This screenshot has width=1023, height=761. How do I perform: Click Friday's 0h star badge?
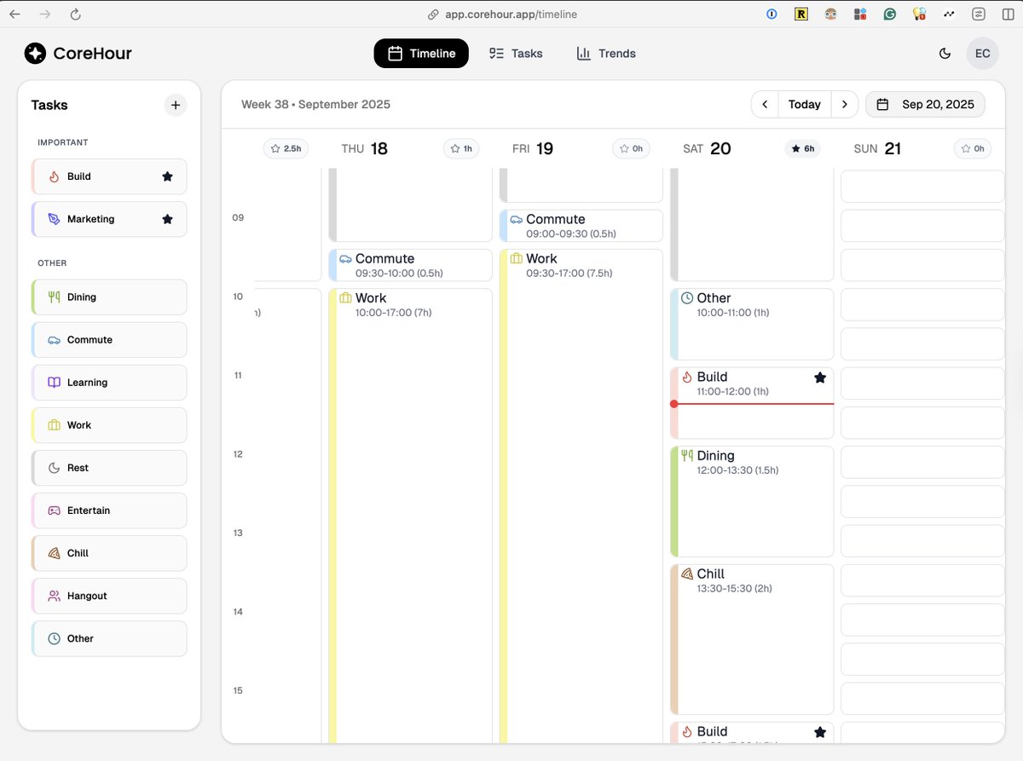click(631, 148)
